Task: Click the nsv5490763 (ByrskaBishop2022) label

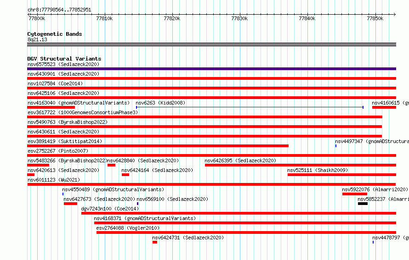Action: 68,122
